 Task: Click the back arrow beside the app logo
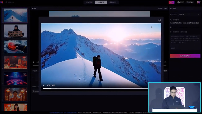[6, 2]
